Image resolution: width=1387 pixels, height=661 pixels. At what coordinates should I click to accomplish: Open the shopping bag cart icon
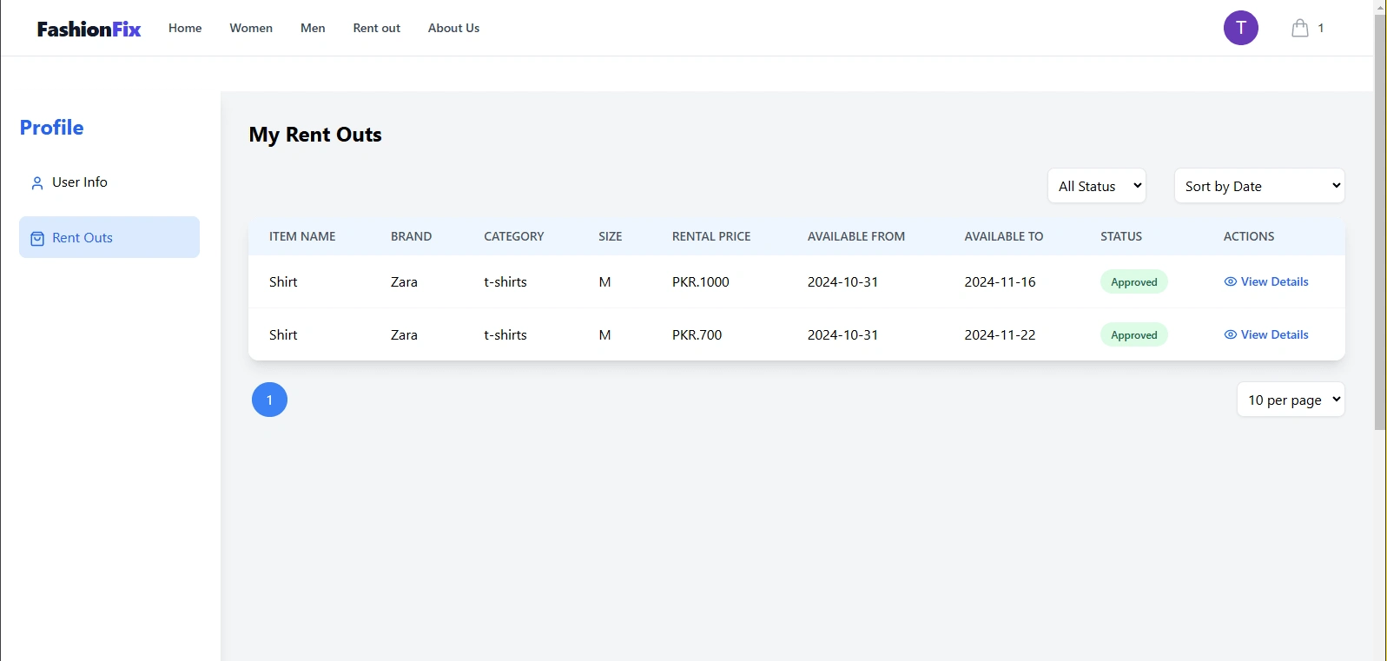[x=1299, y=28]
